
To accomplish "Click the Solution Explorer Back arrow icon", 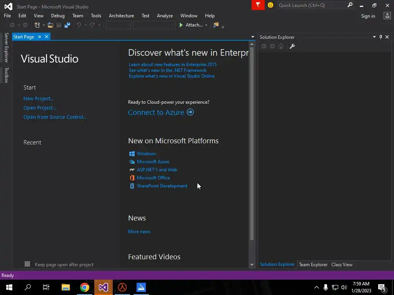I will click(264, 46).
